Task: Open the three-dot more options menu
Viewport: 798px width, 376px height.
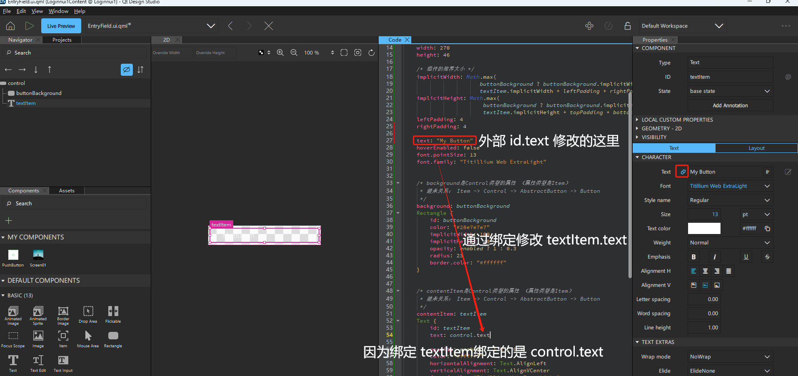Action: [786, 26]
